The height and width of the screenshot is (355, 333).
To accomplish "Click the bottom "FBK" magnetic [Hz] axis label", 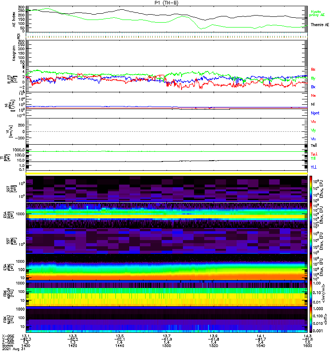I will 8,319.
